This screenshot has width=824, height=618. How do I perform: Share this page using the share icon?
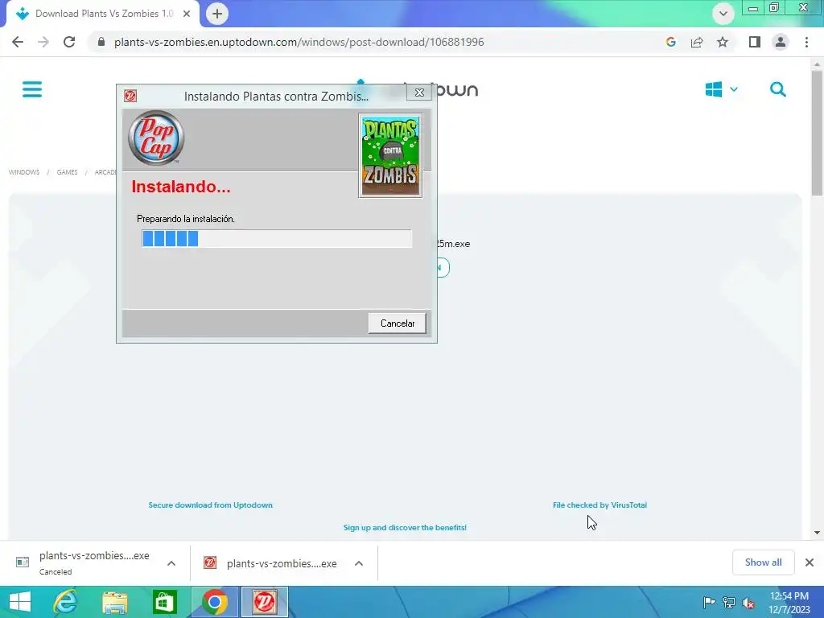point(697,42)
